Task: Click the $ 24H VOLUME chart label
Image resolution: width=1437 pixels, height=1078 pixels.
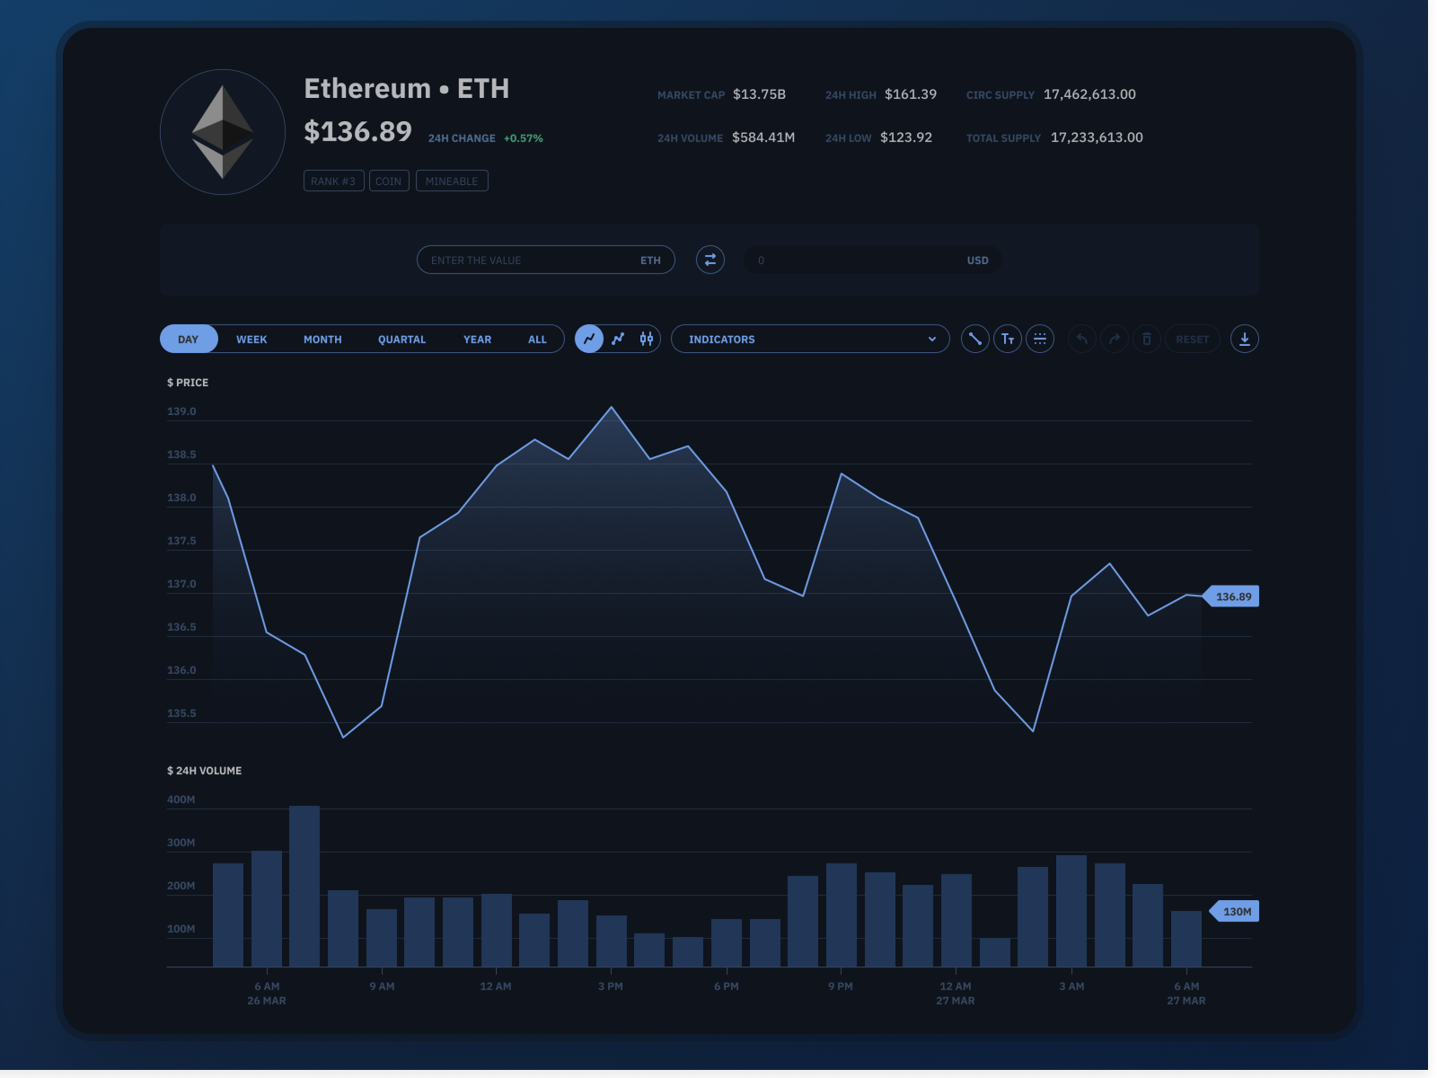Action: 204,771
